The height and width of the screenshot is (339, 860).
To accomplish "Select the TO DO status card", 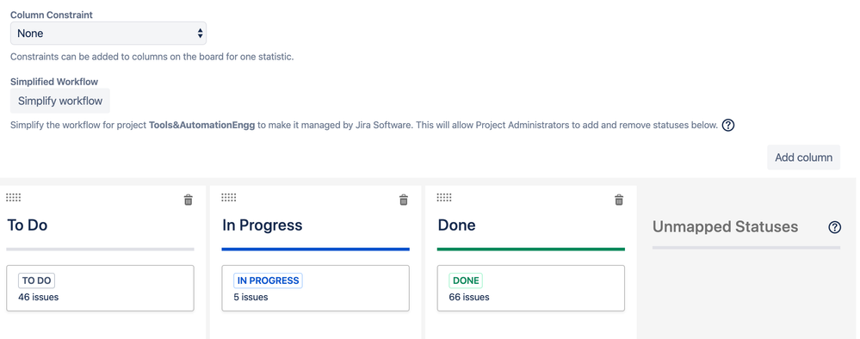I will [101, 288].
